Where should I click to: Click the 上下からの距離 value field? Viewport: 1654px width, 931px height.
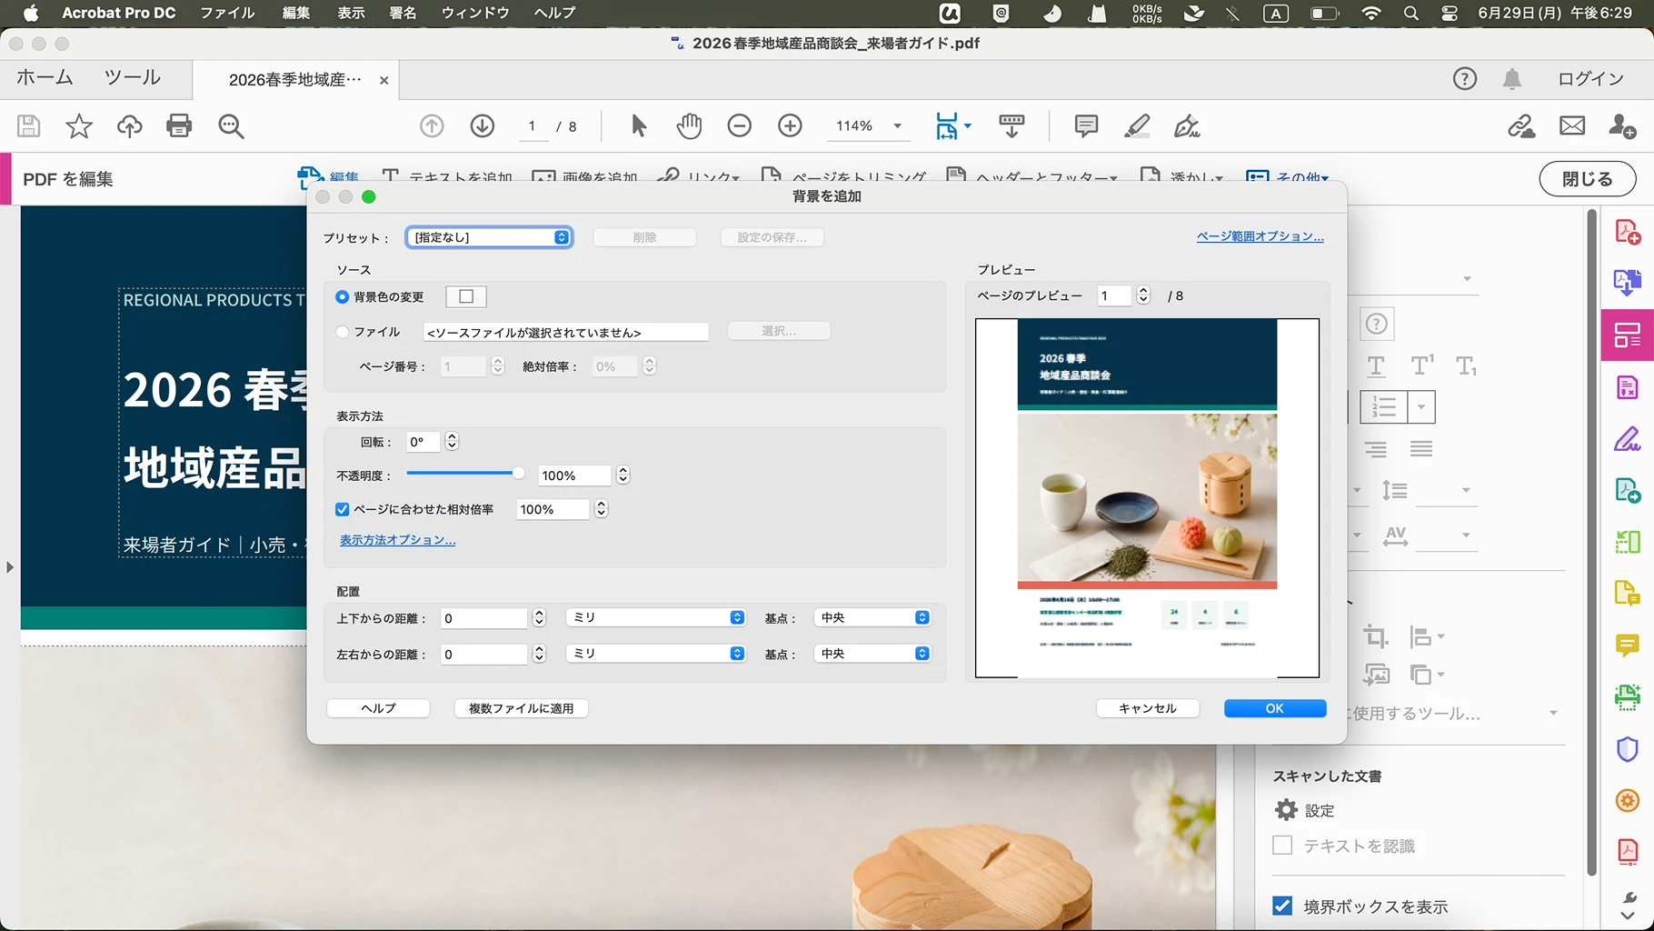click(x=483, y=618)
